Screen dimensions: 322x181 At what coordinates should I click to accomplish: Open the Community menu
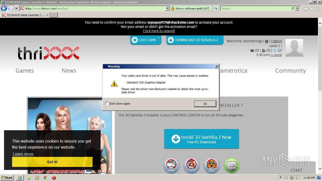[x=291, y=71]
